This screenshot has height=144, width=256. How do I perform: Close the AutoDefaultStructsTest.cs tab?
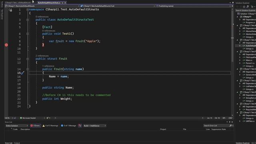pos(65,3)
